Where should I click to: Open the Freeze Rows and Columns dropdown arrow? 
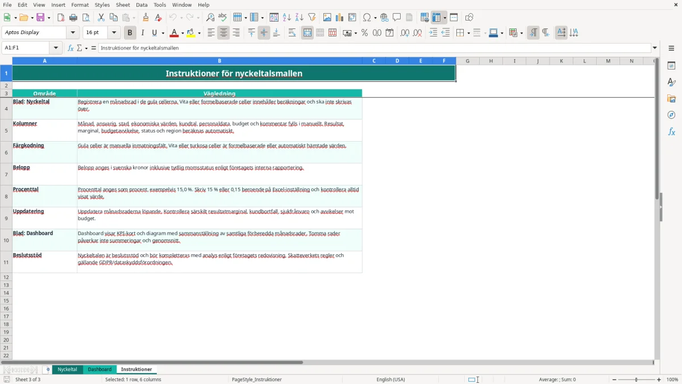(x=444, y=18)
